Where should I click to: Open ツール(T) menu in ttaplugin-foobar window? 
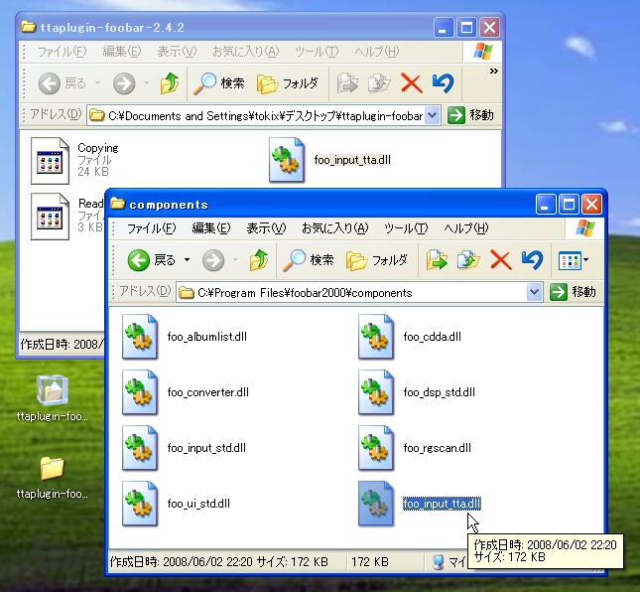[x=317, y=52]
